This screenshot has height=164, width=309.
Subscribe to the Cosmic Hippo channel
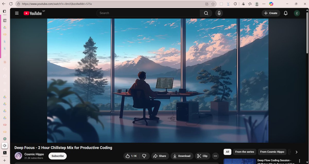tap(57, 156)
